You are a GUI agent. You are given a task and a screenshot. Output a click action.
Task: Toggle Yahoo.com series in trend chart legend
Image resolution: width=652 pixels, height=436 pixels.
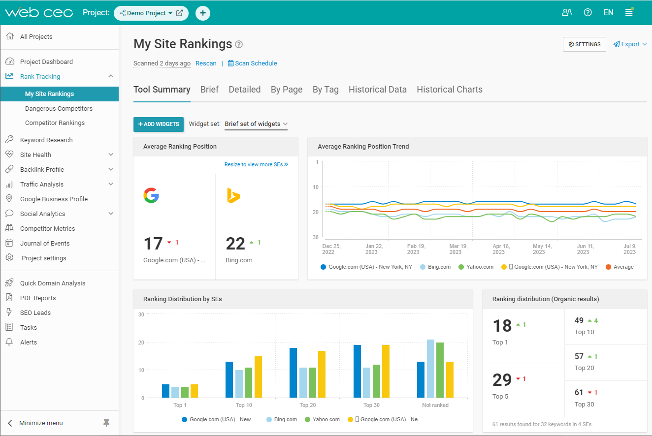click(x=476, y=267)
